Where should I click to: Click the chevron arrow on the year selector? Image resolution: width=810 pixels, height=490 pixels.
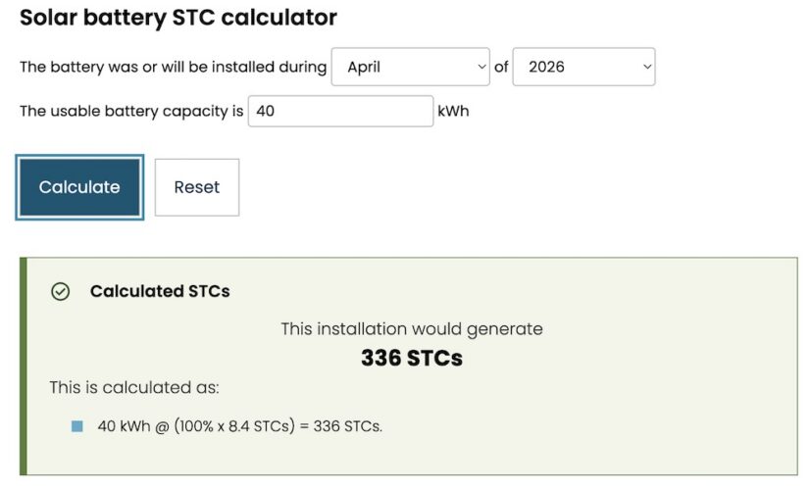pos(647,67)
